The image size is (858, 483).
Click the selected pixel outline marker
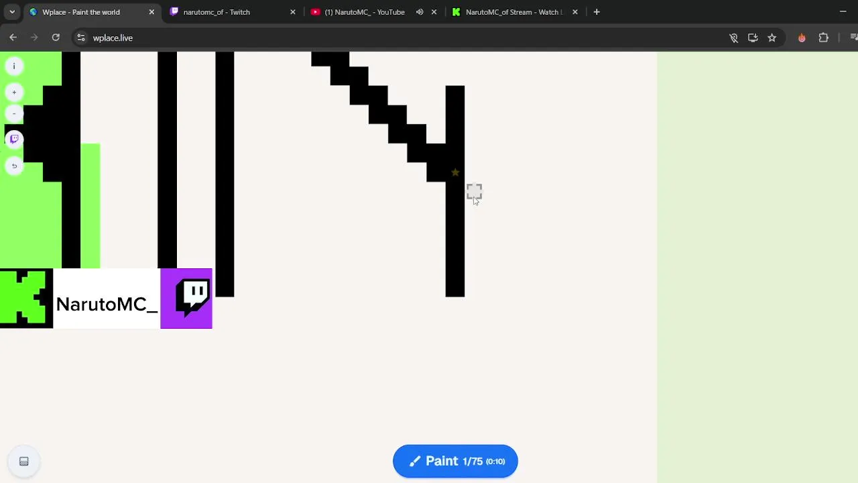474,192
